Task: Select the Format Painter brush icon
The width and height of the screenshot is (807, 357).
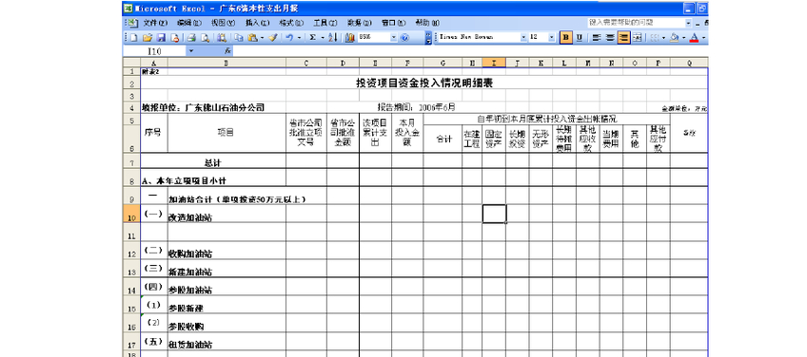Action: click(273, 37)
